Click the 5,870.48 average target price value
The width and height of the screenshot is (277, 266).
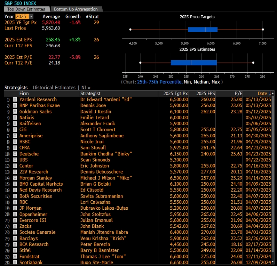51,23
